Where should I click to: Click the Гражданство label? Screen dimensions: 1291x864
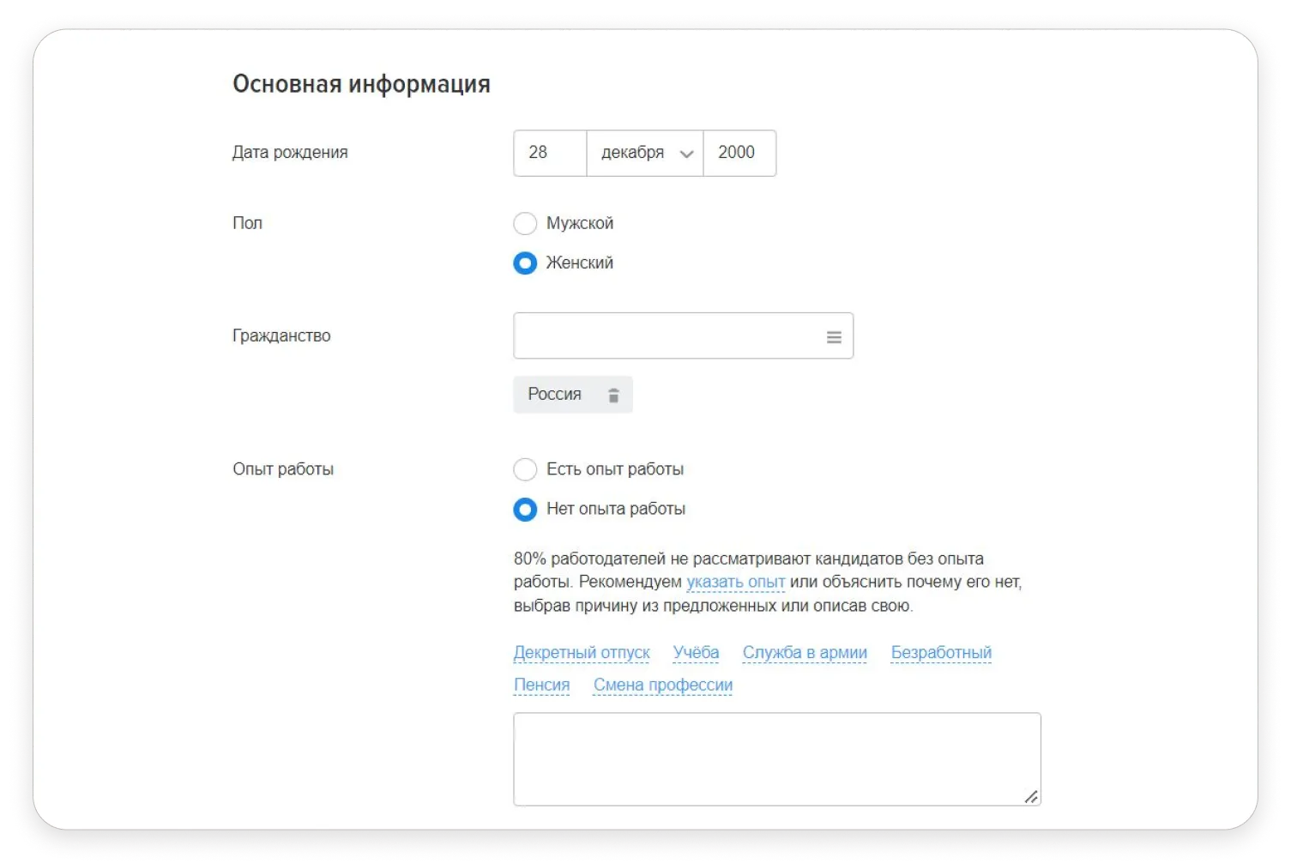281,336
